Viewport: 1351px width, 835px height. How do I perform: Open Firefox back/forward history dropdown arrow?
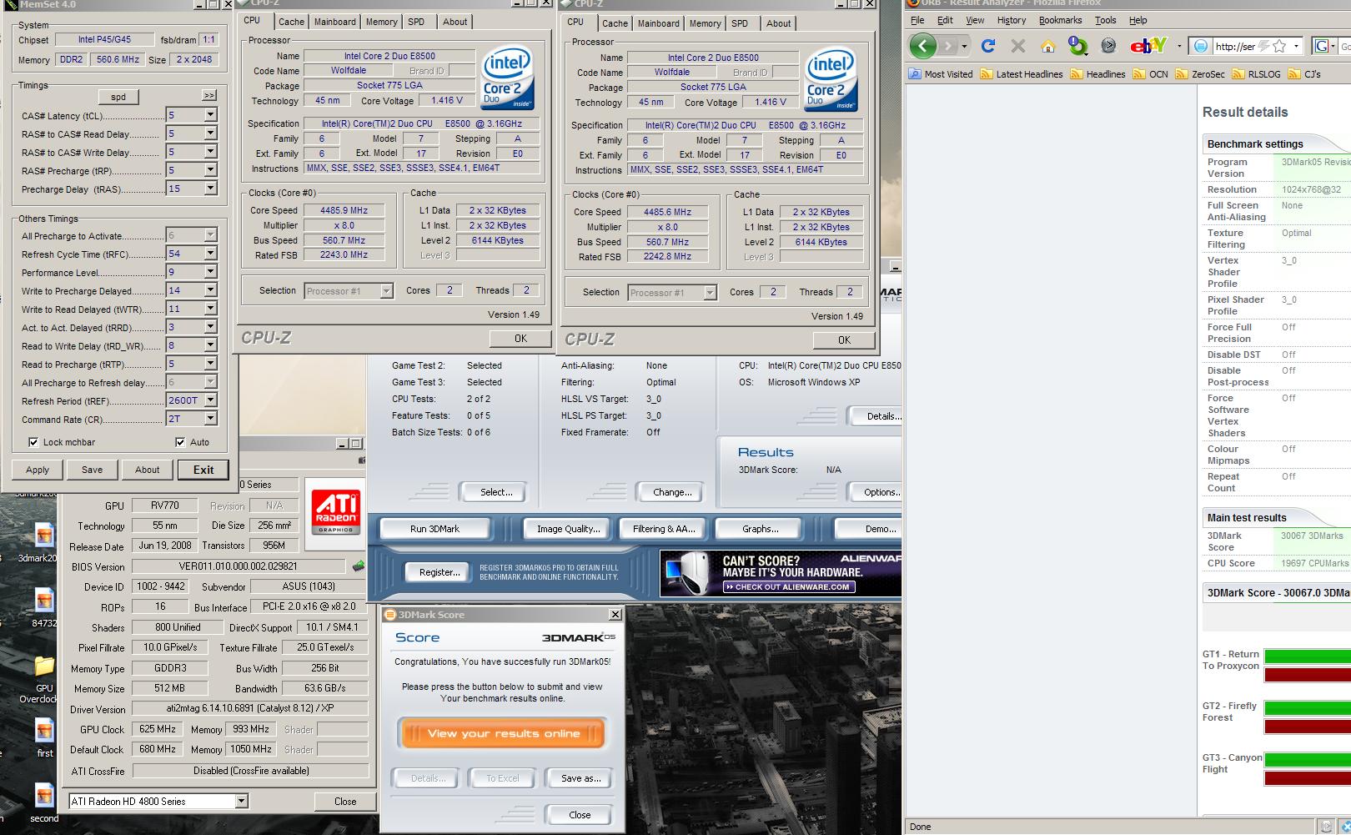click(965, 46)
